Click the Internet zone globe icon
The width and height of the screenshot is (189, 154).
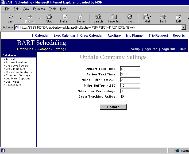pyautogui.click(x=177, y=151)
